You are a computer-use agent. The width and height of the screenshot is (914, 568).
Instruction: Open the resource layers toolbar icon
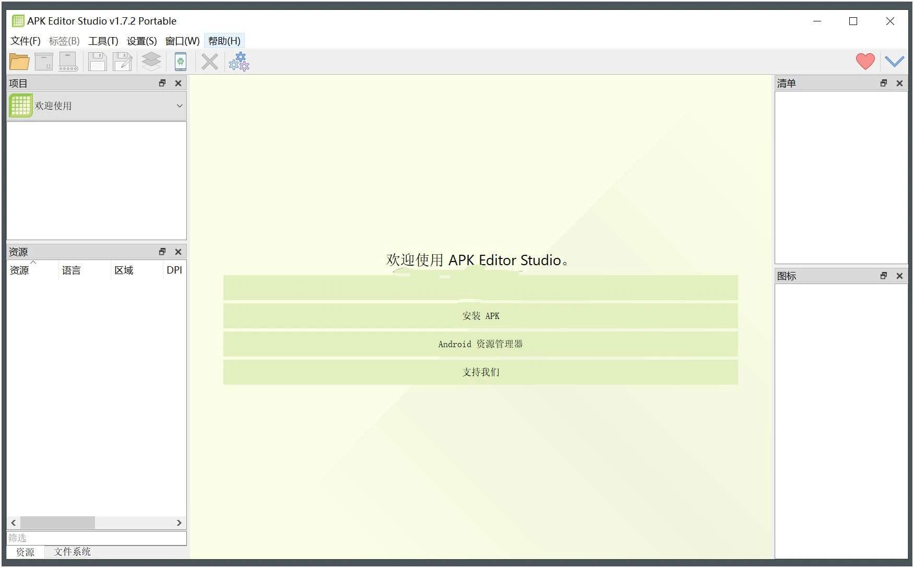(x=151, y=61)
